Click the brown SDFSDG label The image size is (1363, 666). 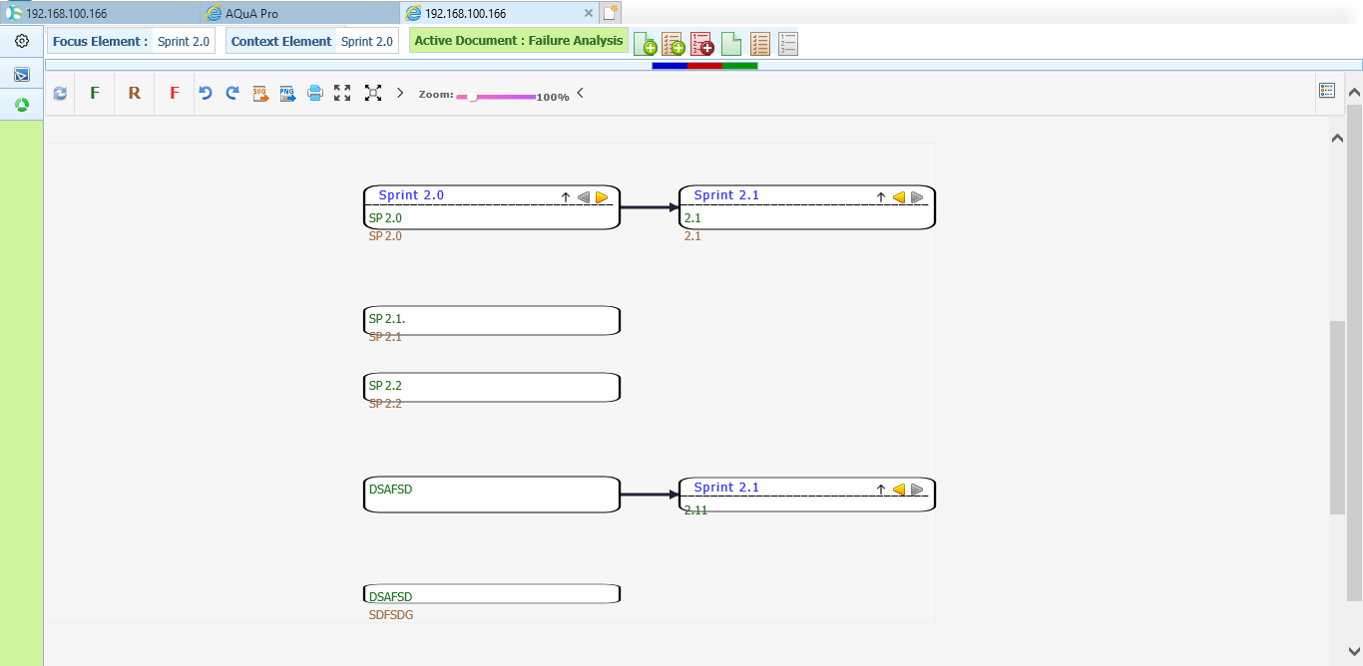pos(391,615)
